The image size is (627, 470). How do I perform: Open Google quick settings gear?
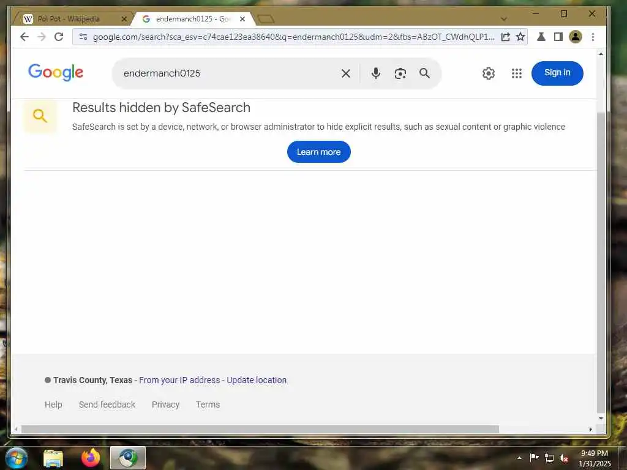(x=488, y=73)
